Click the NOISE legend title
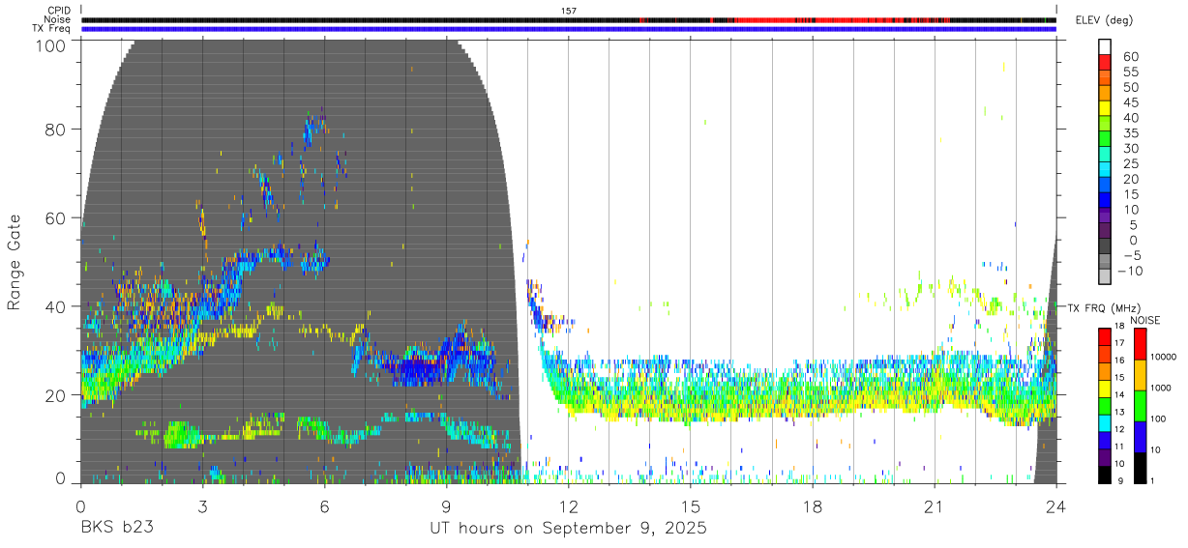Viewport: 1188px width, 548px height. [x=1146, y=320]
